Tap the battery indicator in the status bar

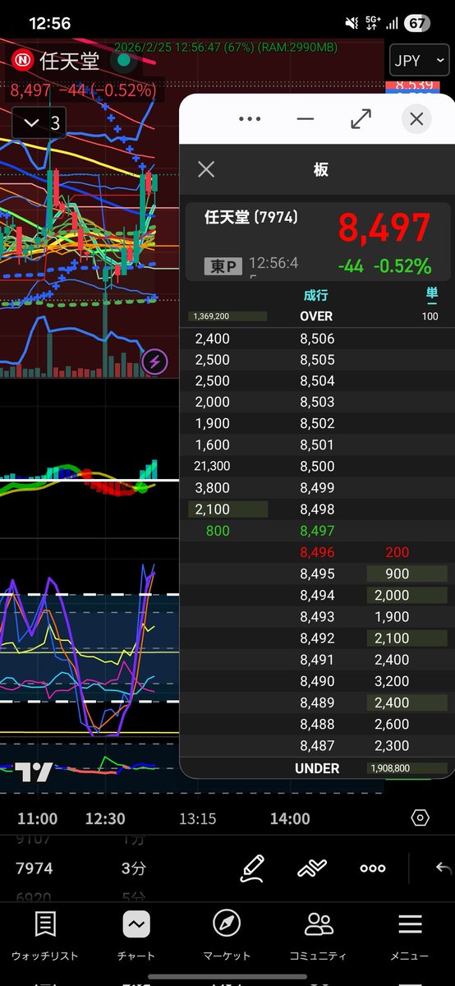(416, 23)
